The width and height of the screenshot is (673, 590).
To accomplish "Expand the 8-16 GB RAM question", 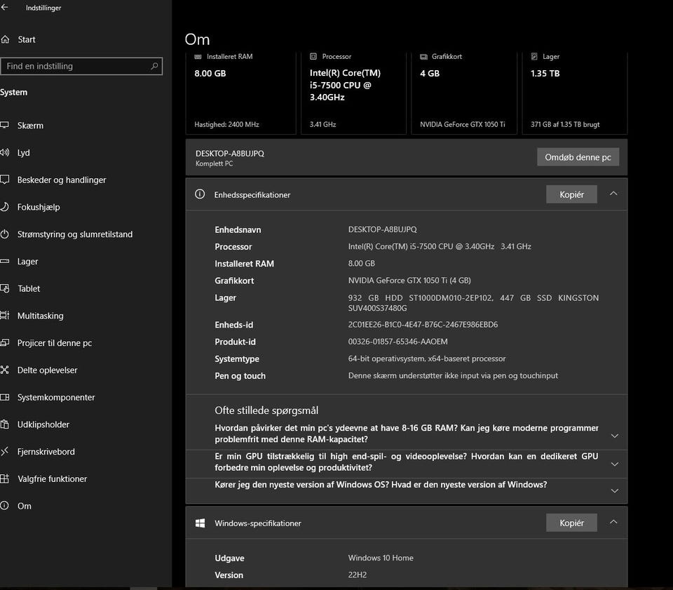I will tap(615, 436).
